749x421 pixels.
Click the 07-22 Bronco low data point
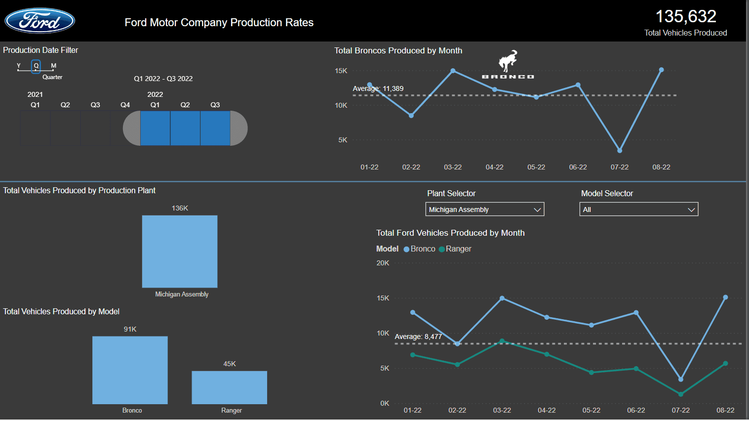[620, 151]
